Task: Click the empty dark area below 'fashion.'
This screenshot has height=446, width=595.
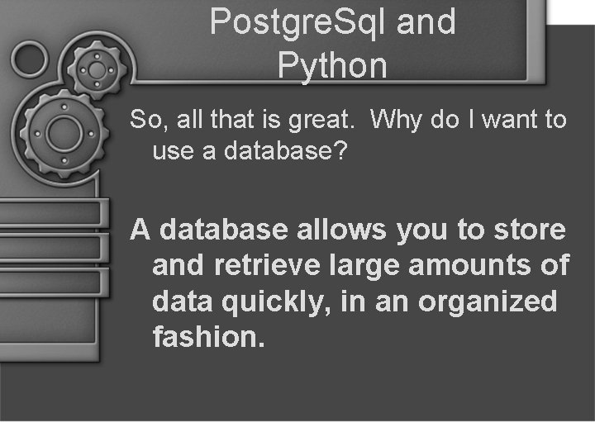Action: pyautogui.click(x=341, y=383)
